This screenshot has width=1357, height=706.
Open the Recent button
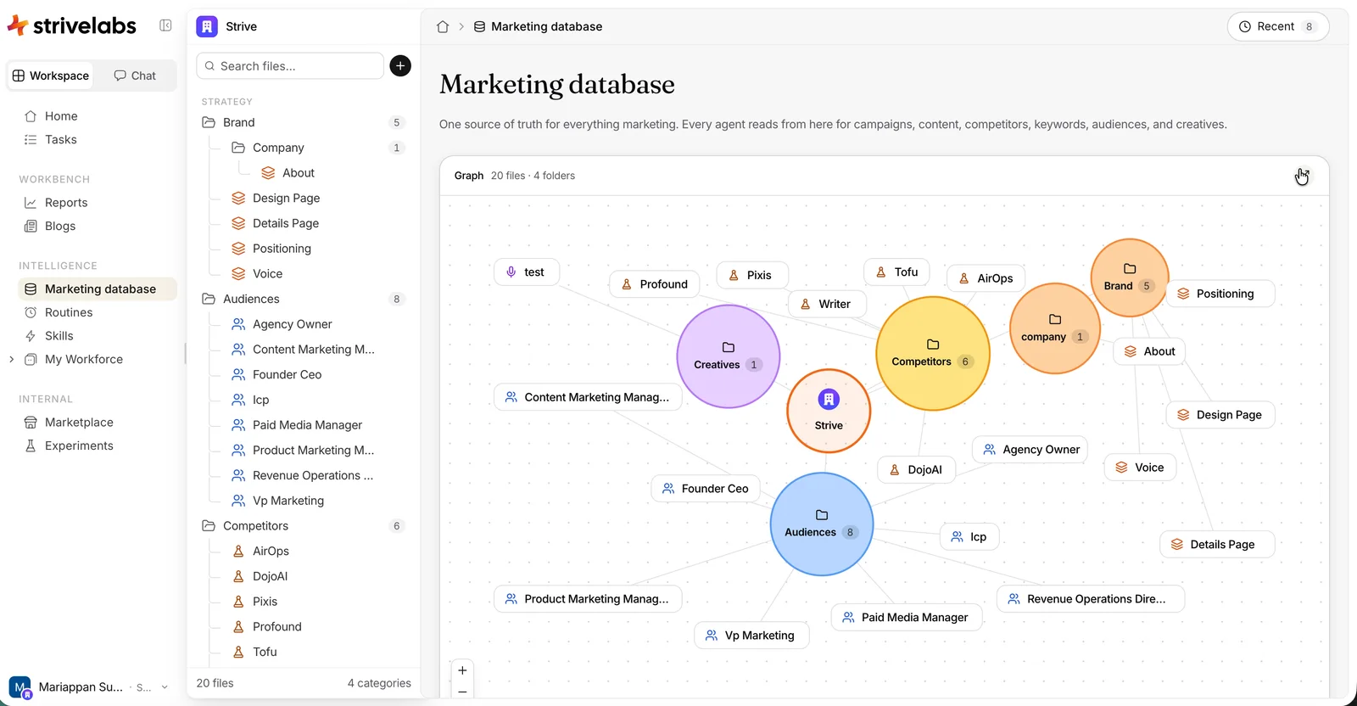[1278, 26]
